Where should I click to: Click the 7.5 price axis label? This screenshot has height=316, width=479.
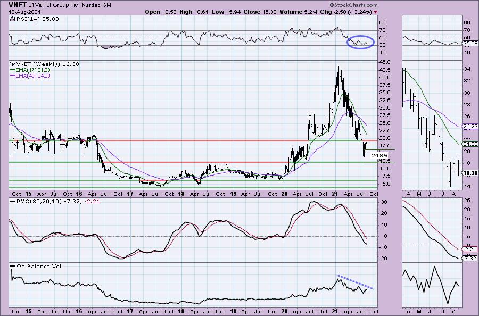point(386,176)
